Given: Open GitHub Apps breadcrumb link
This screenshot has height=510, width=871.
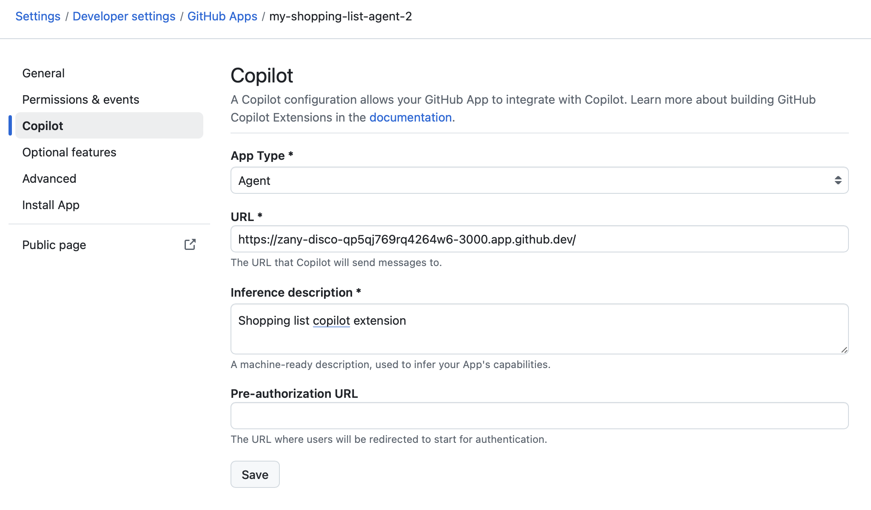Looking at the screenshot, I should point(222,17).
